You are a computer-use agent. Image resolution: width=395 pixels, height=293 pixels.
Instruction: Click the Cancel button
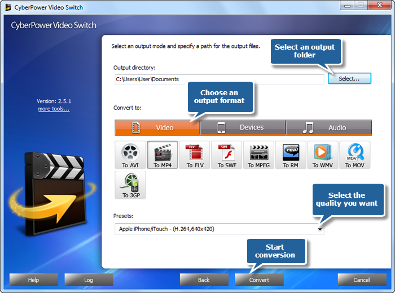(362, 279)
